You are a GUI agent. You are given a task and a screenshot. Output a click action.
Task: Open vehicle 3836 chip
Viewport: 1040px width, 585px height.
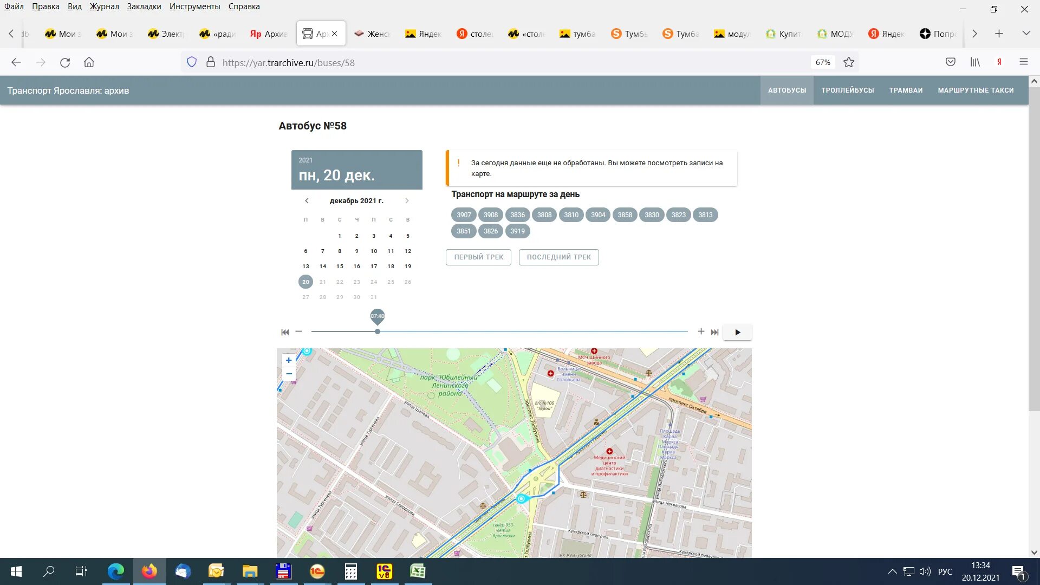(517, 215)
